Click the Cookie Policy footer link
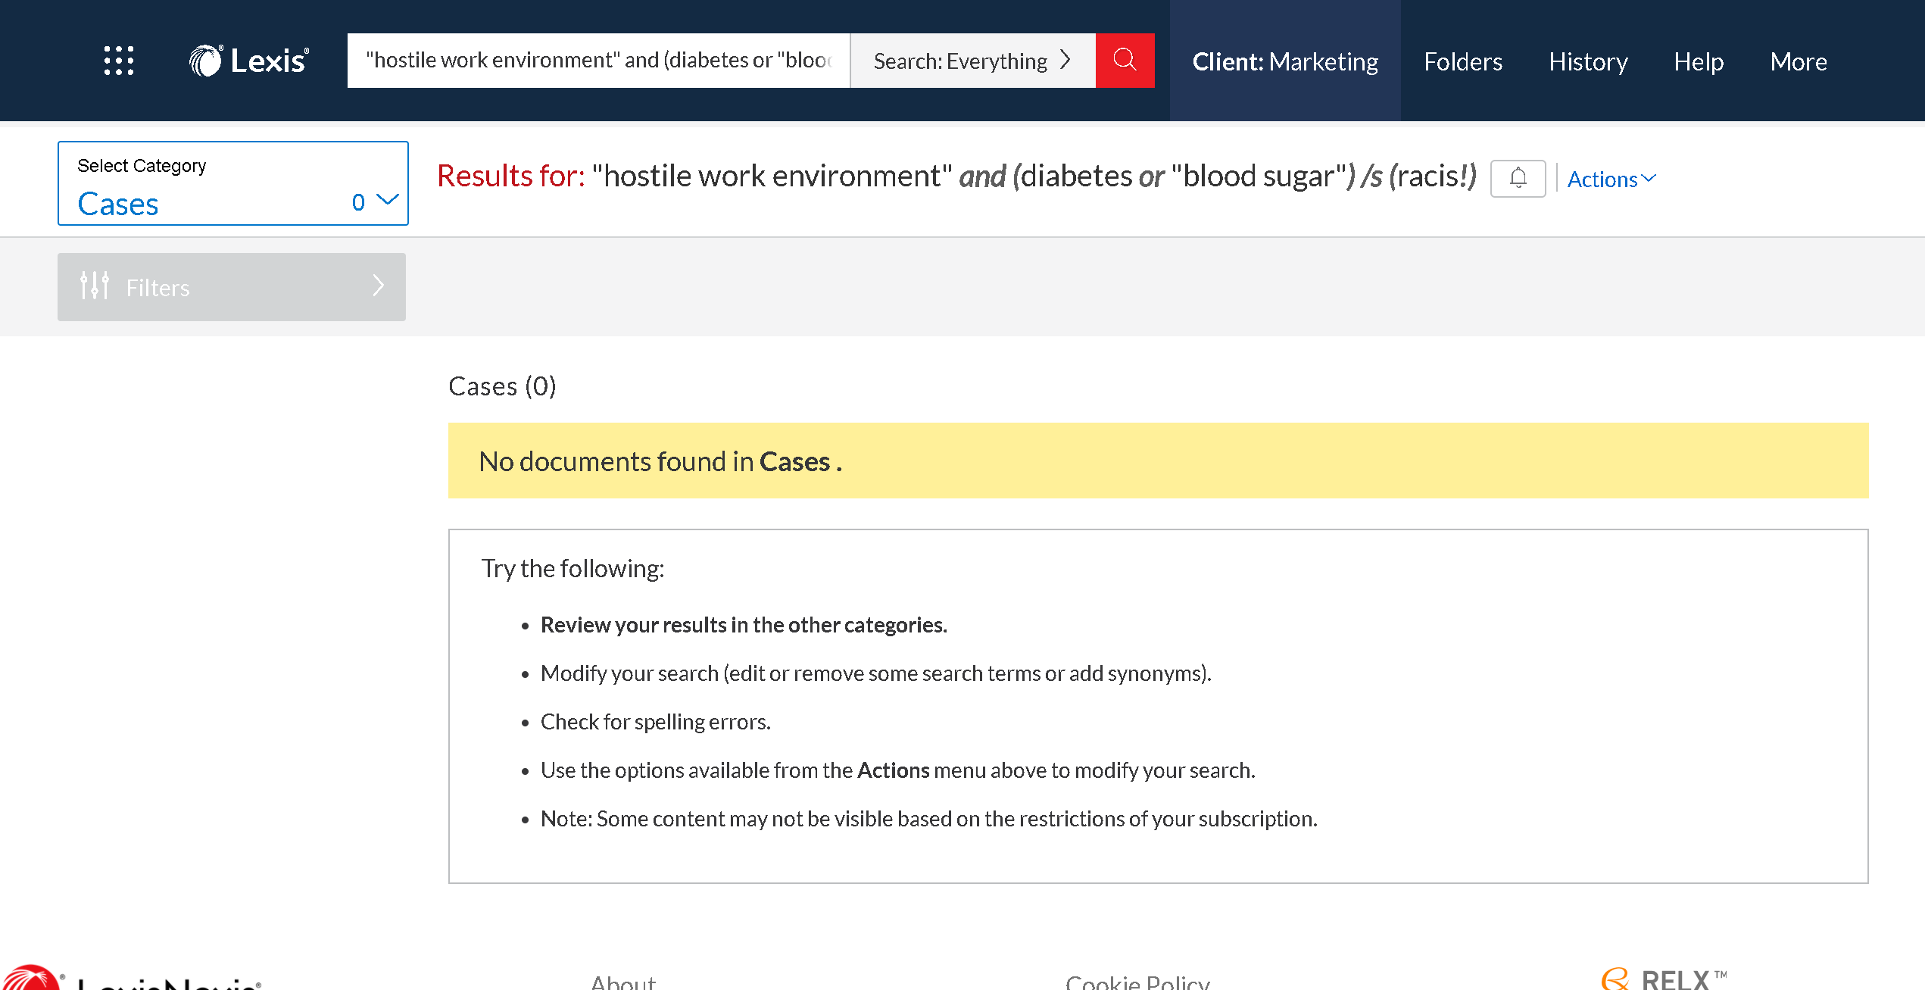This screenshot has width=1925, height=990. 1137,982
